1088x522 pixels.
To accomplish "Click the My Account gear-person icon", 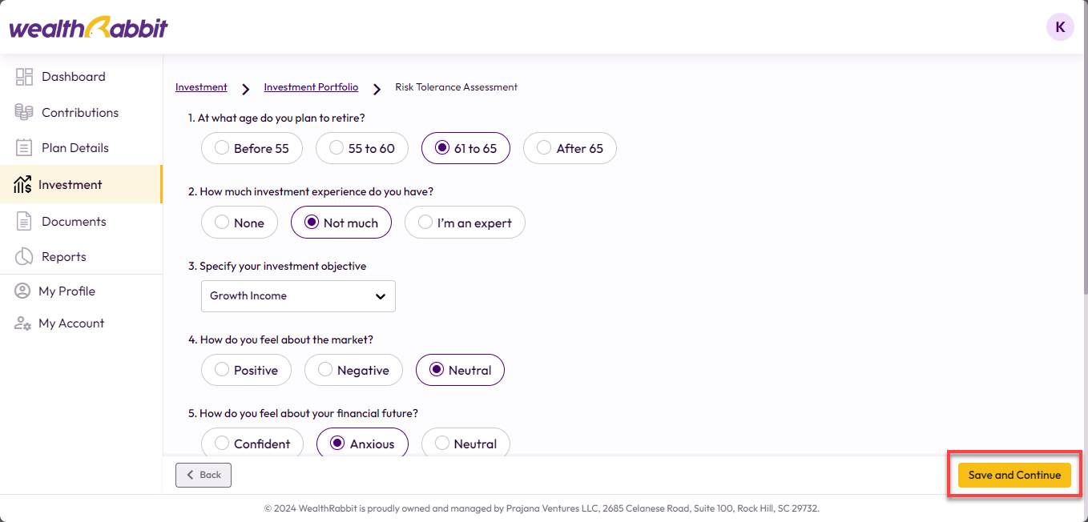I will point(22,323).
